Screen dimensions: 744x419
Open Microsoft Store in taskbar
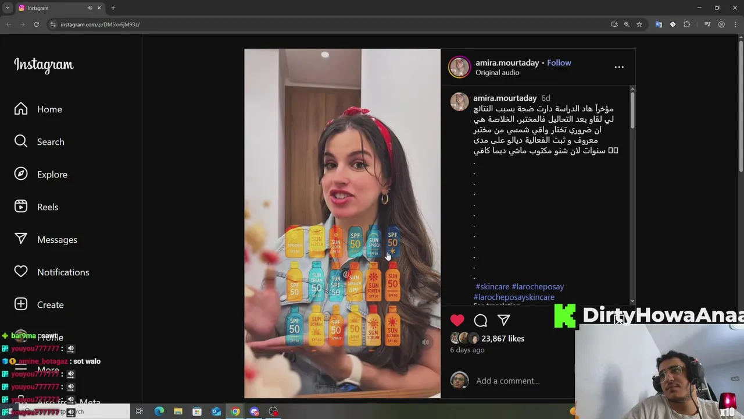click(x=197, y=411)
